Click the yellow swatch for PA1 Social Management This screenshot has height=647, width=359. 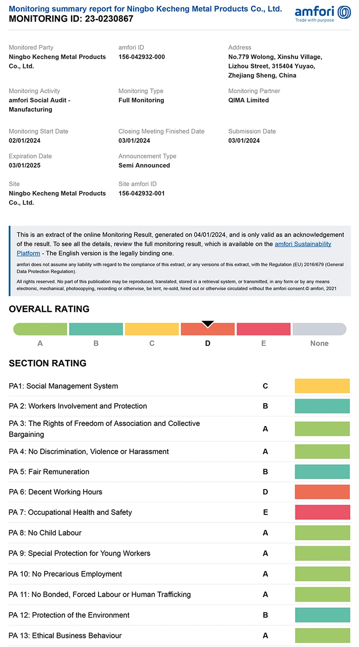tap(322, 386)
